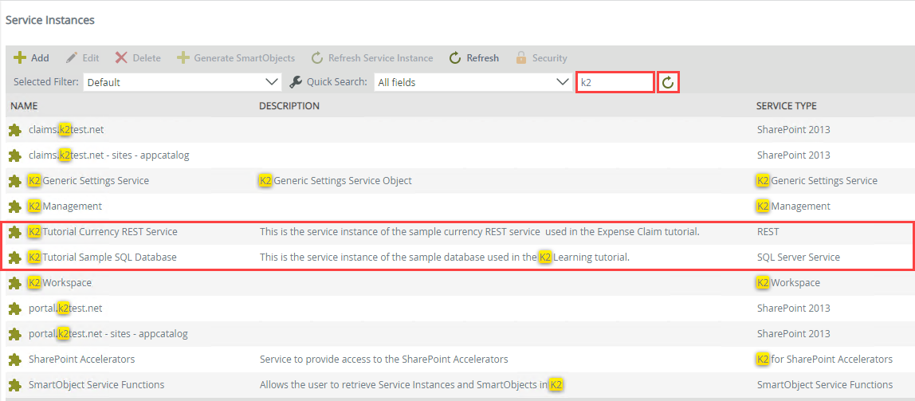Viewport: 915px width, 401px height.
Task: Sort by the SERVICE TYPE column header
Action: click(787, 106)
